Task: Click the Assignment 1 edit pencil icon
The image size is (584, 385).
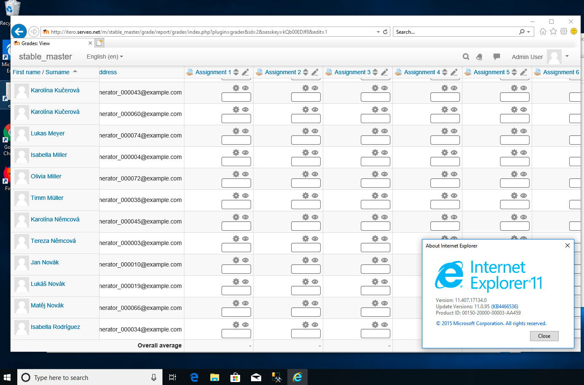Action: tap(245, 72)
